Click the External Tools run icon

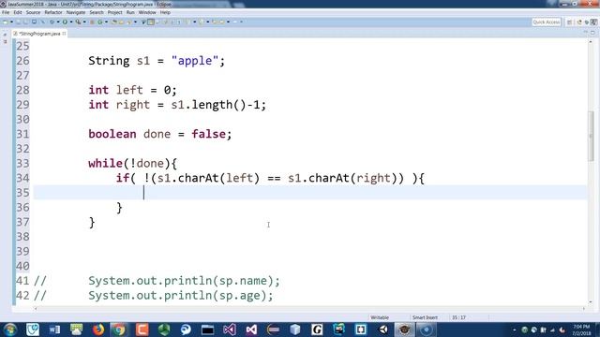pos(78,22)
